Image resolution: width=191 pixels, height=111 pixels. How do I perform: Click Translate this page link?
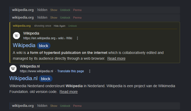(71, 71)
